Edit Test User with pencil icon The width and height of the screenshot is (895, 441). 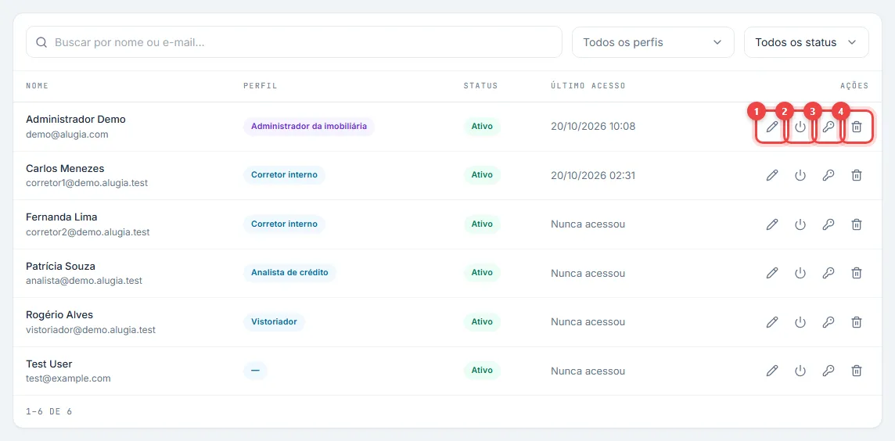pyautogui.click(x=771, y=371)
